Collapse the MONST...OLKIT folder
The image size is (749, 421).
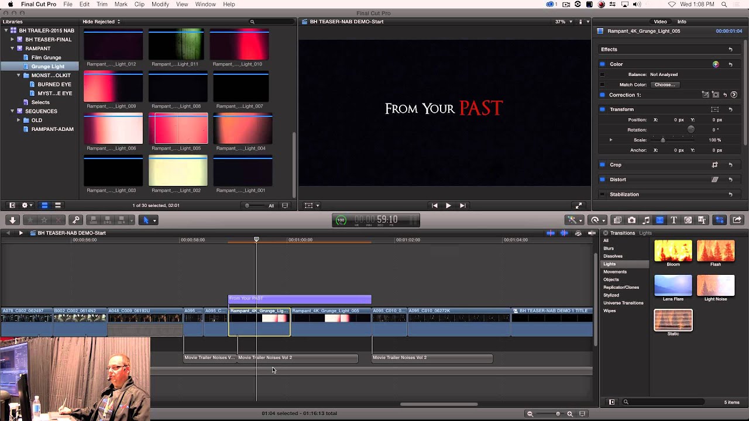pos(19,75)
